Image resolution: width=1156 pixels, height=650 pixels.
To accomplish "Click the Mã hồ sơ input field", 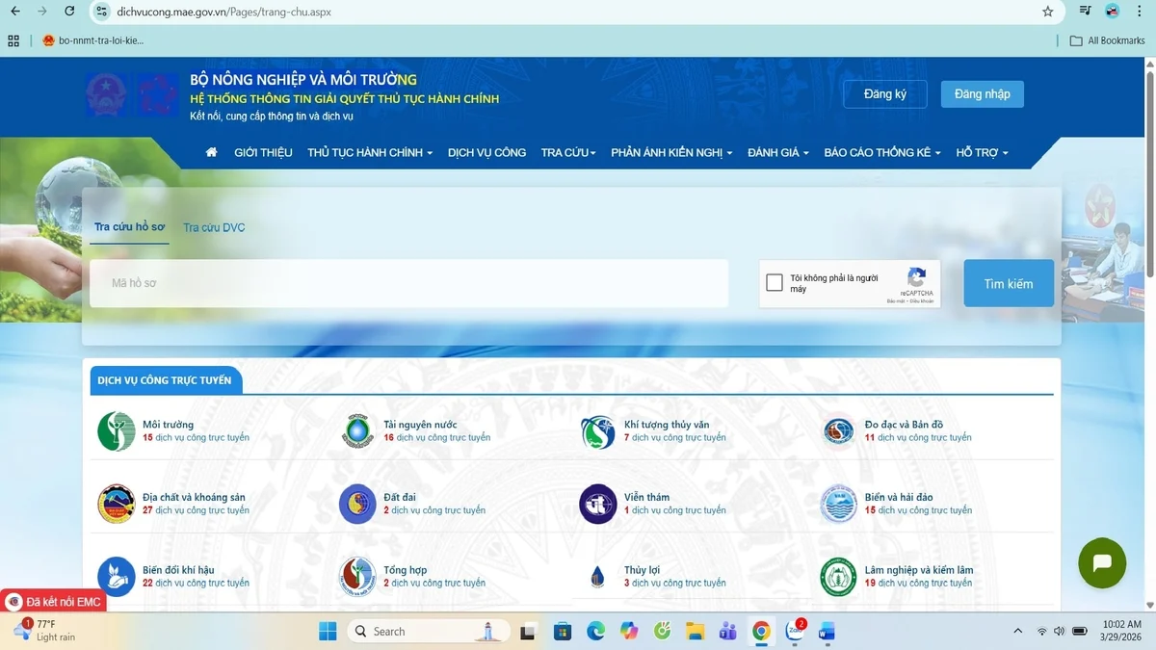I will tap(408, 283).
